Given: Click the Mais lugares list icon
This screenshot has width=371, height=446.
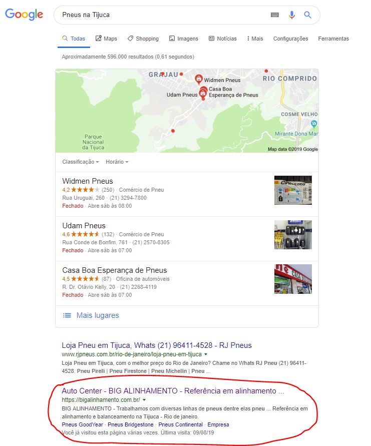Looking at the screenshot, I should coord(67,315).
